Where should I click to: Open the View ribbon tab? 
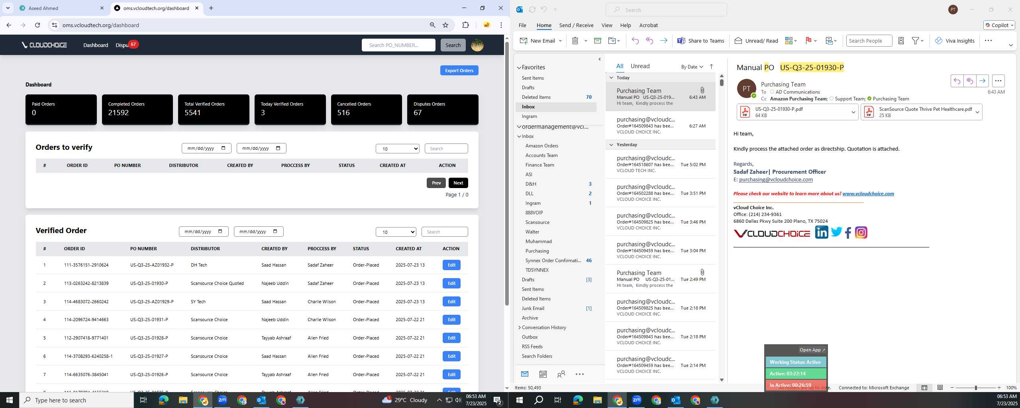coord(607,25)
